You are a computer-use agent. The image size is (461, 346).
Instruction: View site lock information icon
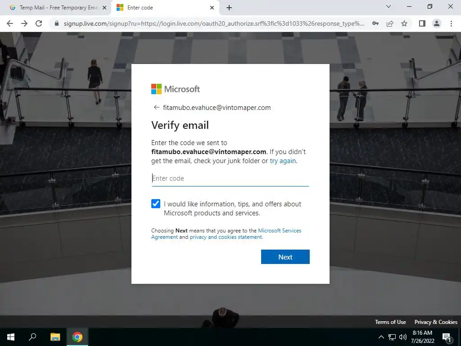(57, 23)
